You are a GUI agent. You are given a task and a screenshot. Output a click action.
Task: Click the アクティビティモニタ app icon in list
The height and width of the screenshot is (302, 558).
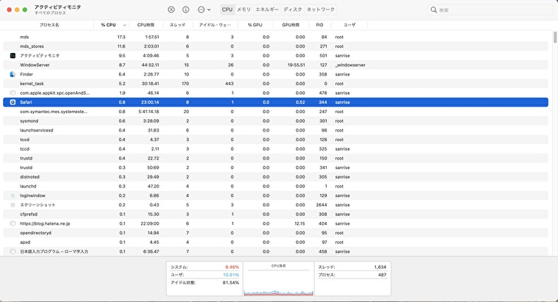coord(12,56)
